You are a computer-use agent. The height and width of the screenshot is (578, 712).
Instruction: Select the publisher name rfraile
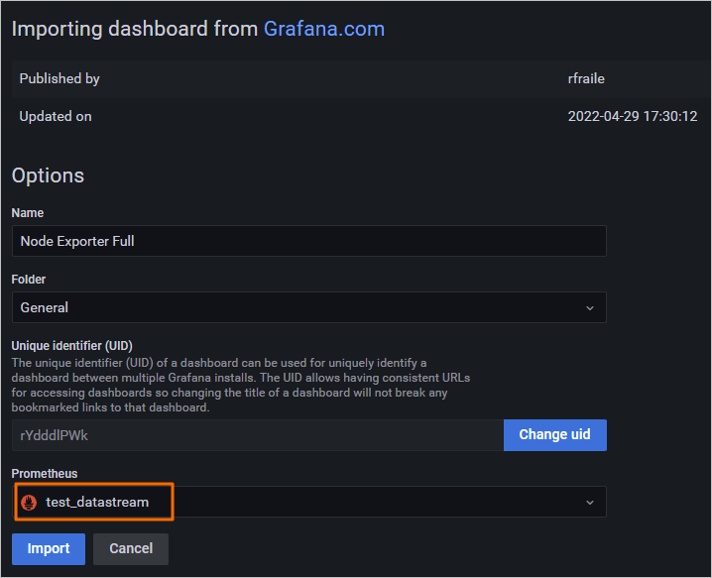click(x=586, y=79)
